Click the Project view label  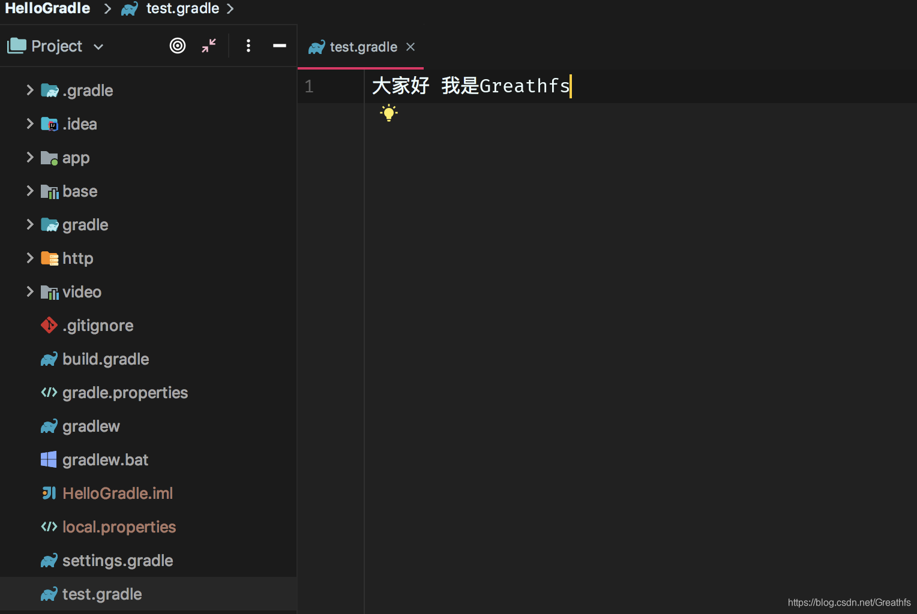point(57,46)
